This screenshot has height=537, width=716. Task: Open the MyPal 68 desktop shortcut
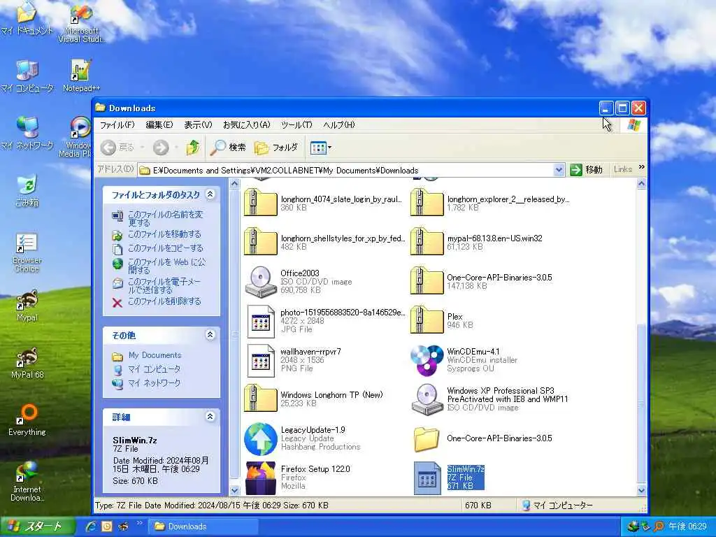point(27,363)
